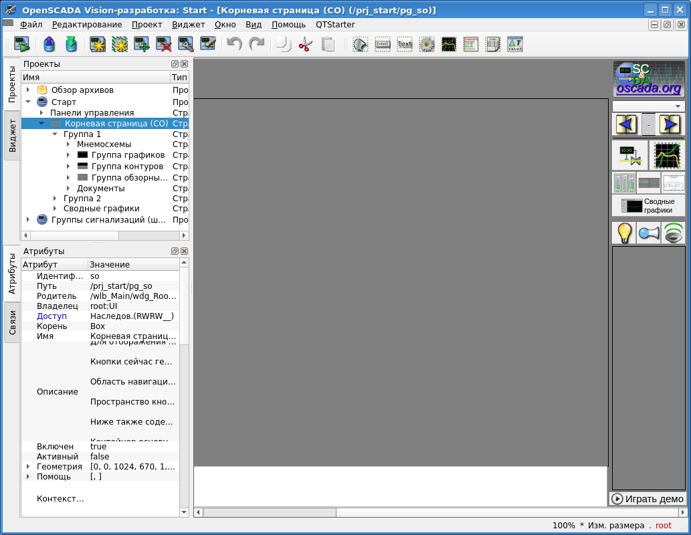Image resolution: width=691 pixels, height=535 pixels.
Task: Click the Сводные графики button
Action: (648, 206)
